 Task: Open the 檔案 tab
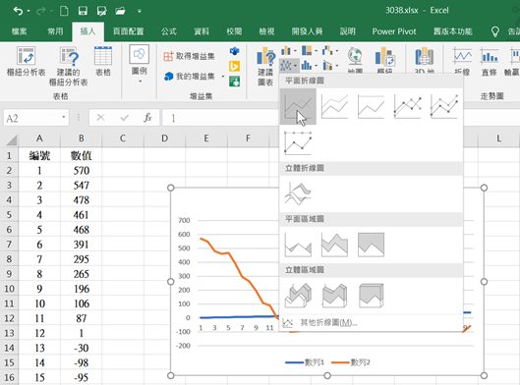point(20,31)
